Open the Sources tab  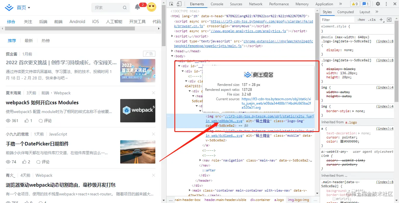coord(236,4)
